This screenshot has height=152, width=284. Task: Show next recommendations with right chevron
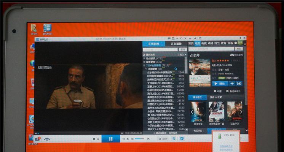241,112
